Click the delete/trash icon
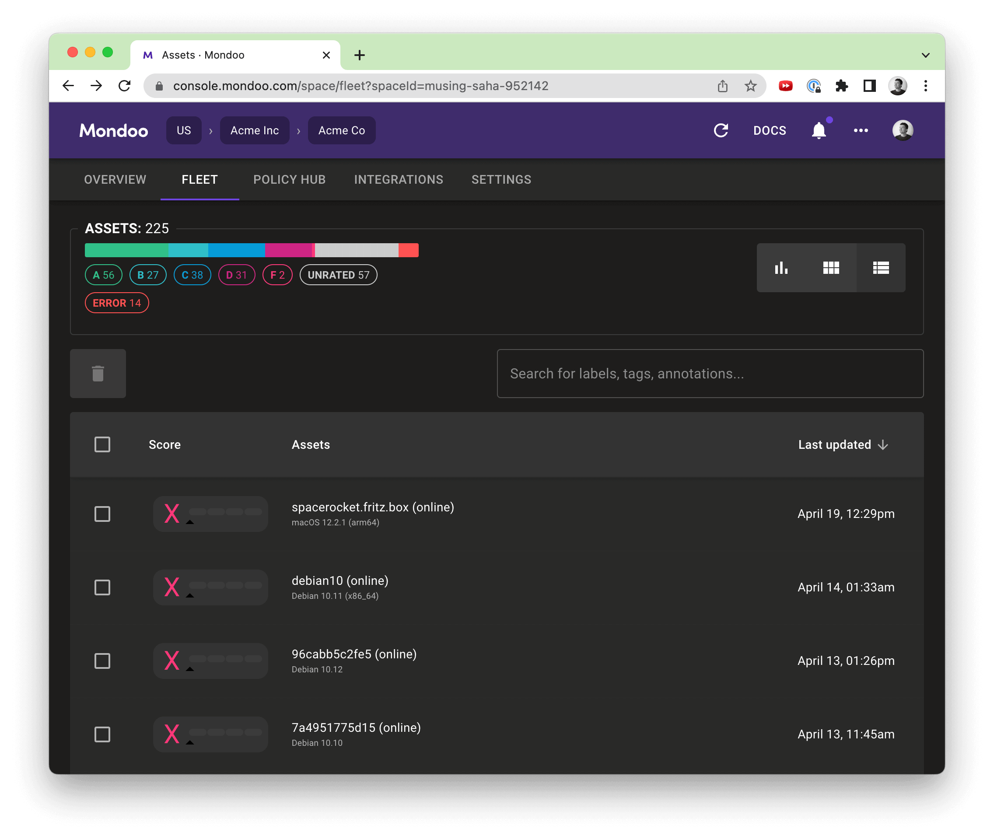994x839 pixels. (98, 374)
